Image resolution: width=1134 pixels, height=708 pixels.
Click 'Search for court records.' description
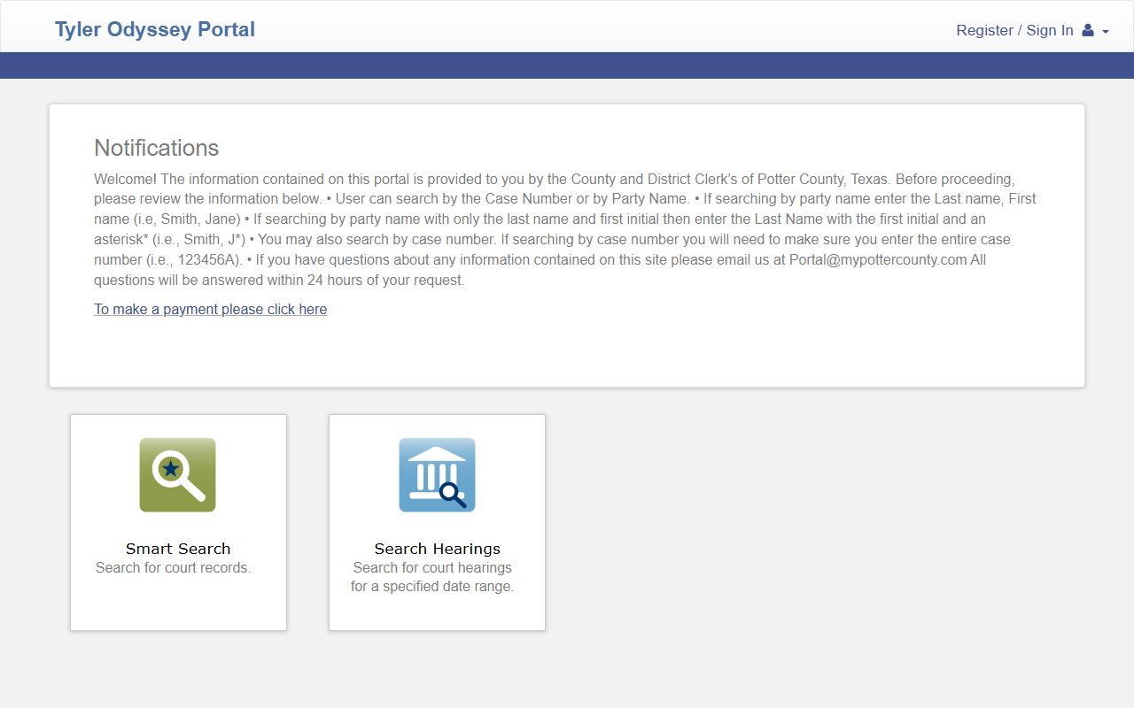point(174,567)
